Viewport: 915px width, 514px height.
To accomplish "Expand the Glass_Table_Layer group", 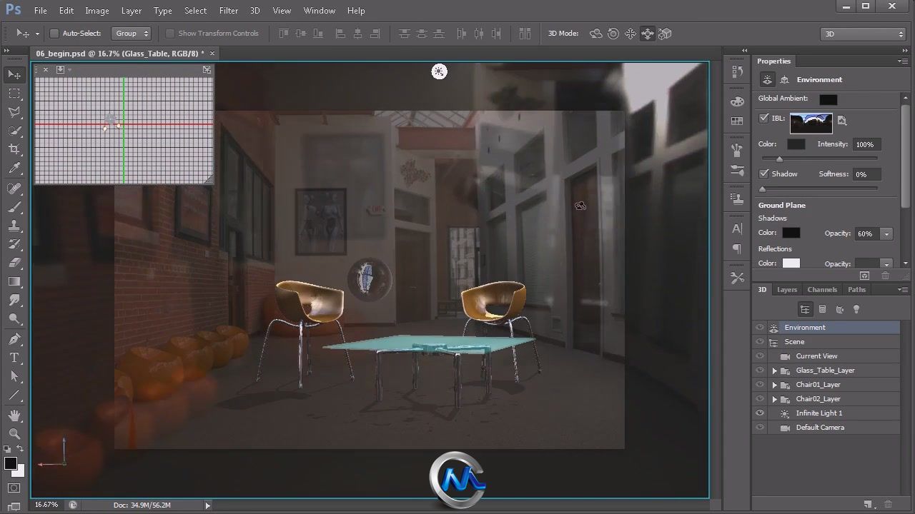I will point(774,371).
